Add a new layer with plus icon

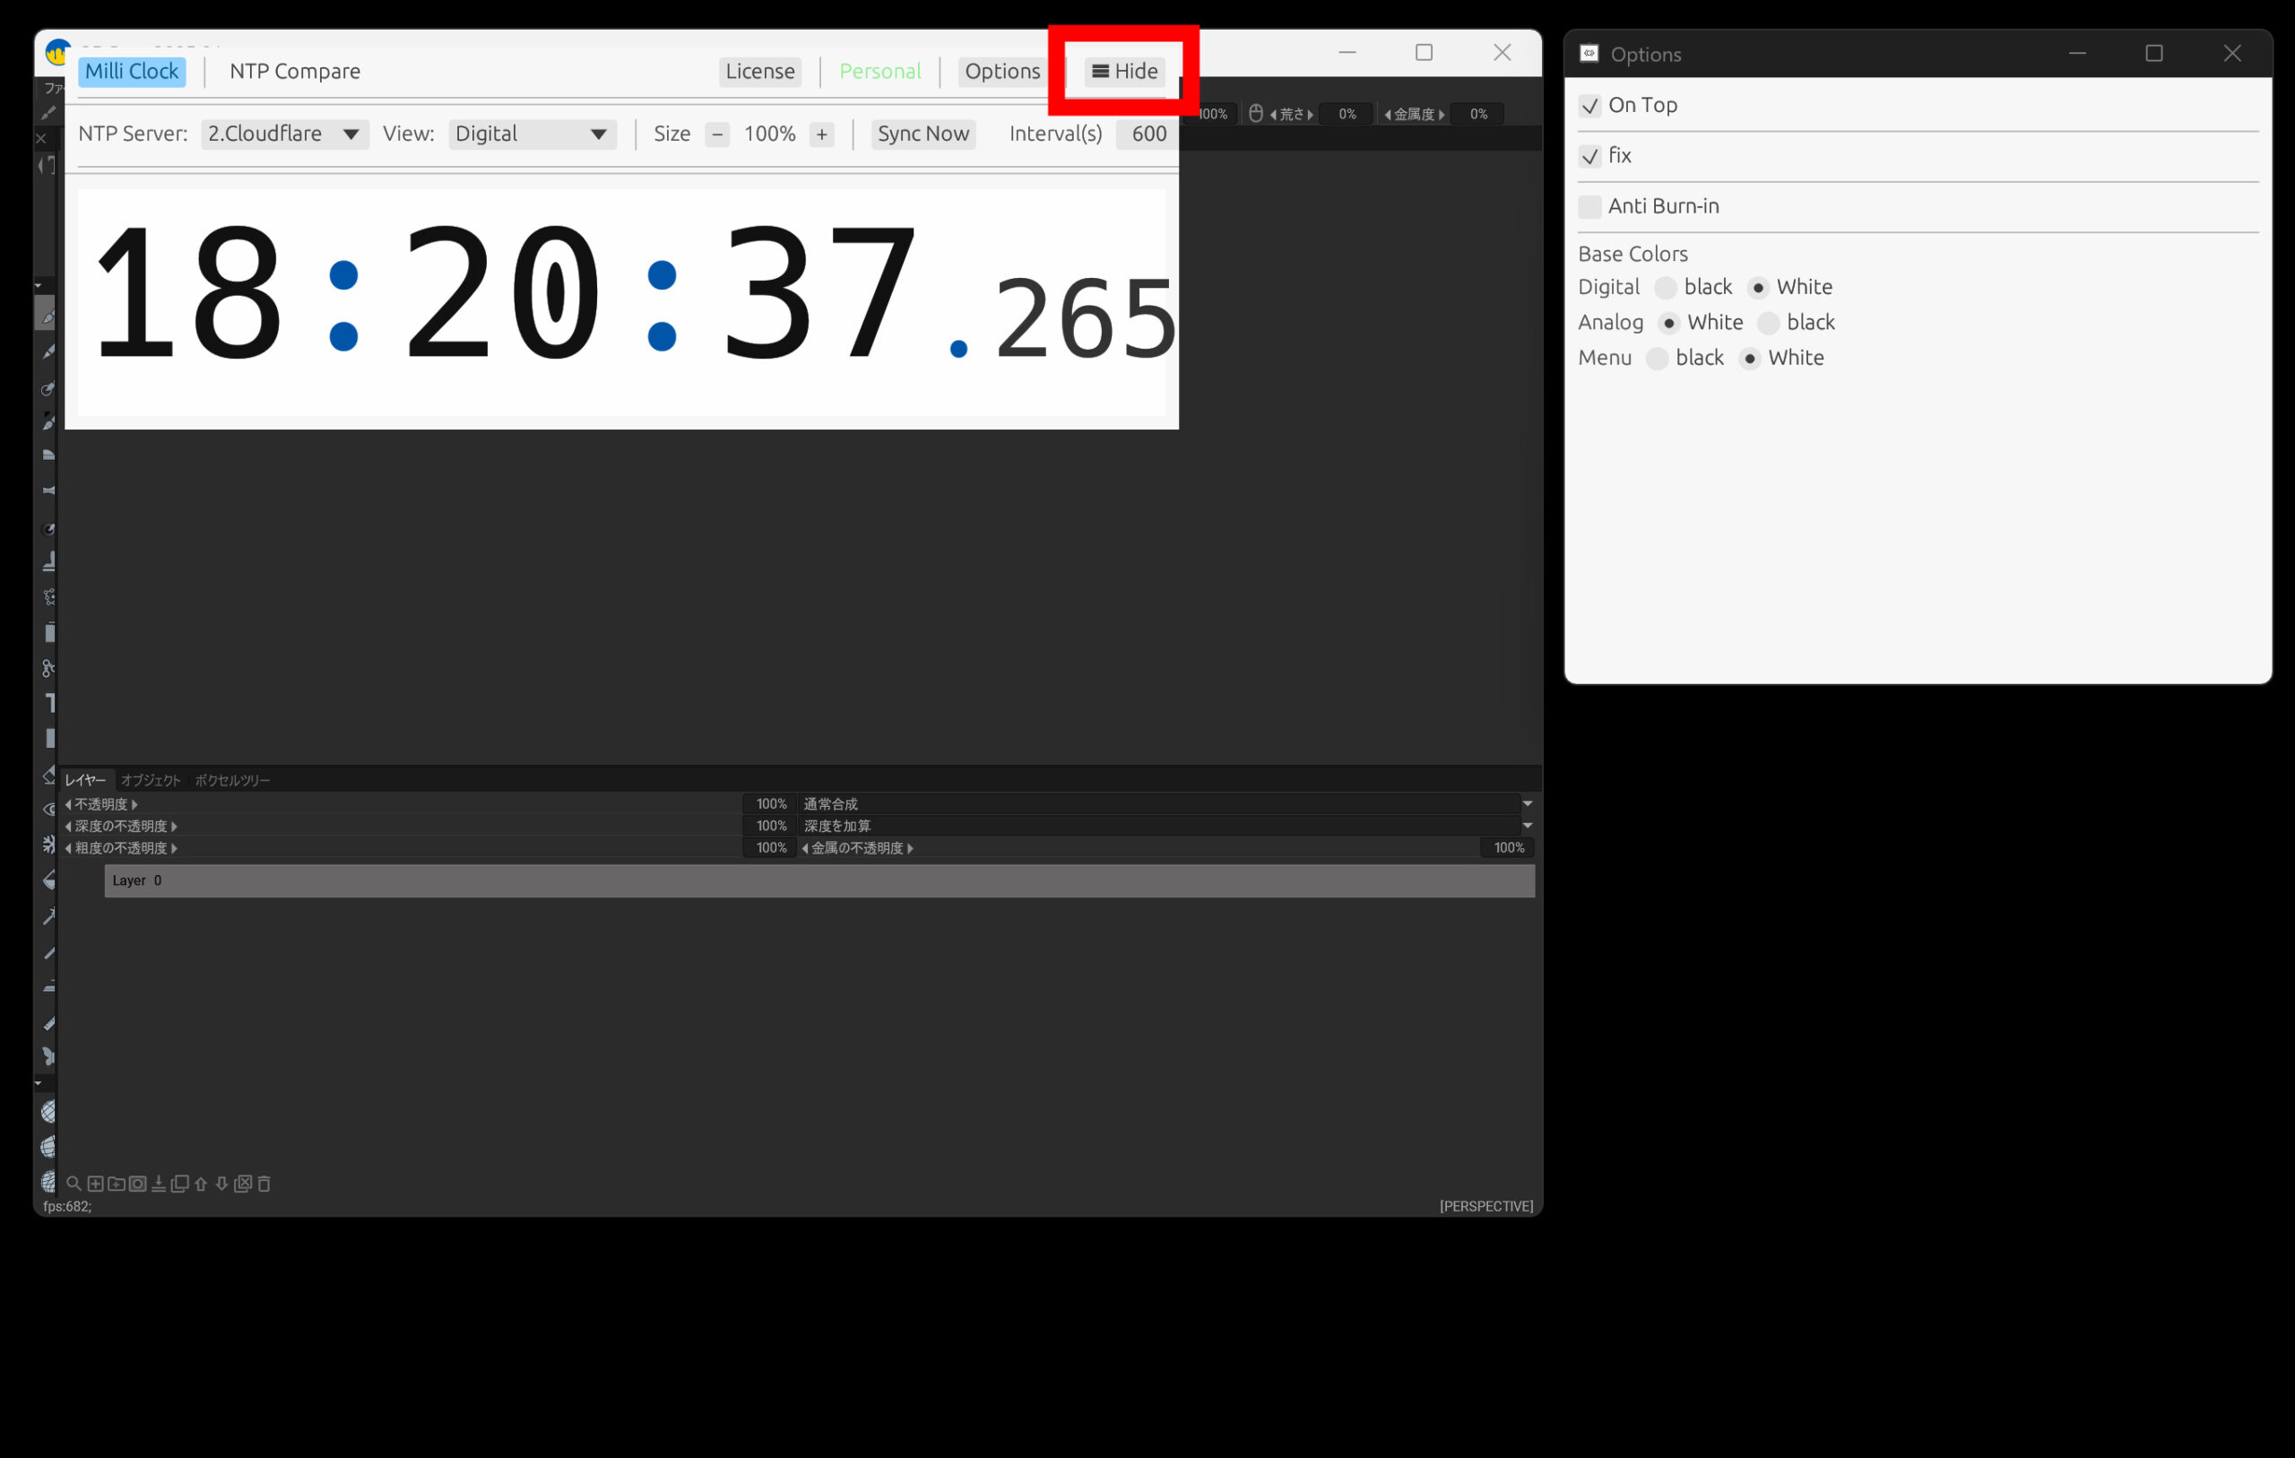pos(95,1184)
